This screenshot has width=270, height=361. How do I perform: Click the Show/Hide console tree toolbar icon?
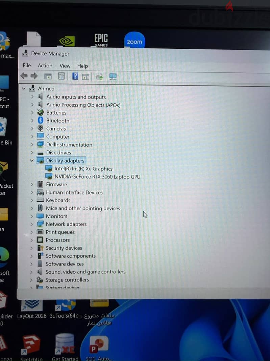48,76
